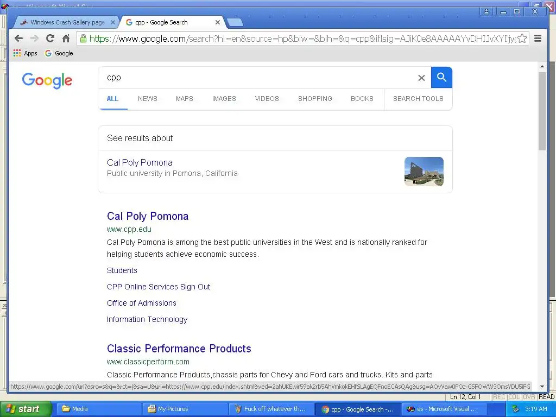
Task: Open the Apps grid bookmark
Action: point(25,53)
